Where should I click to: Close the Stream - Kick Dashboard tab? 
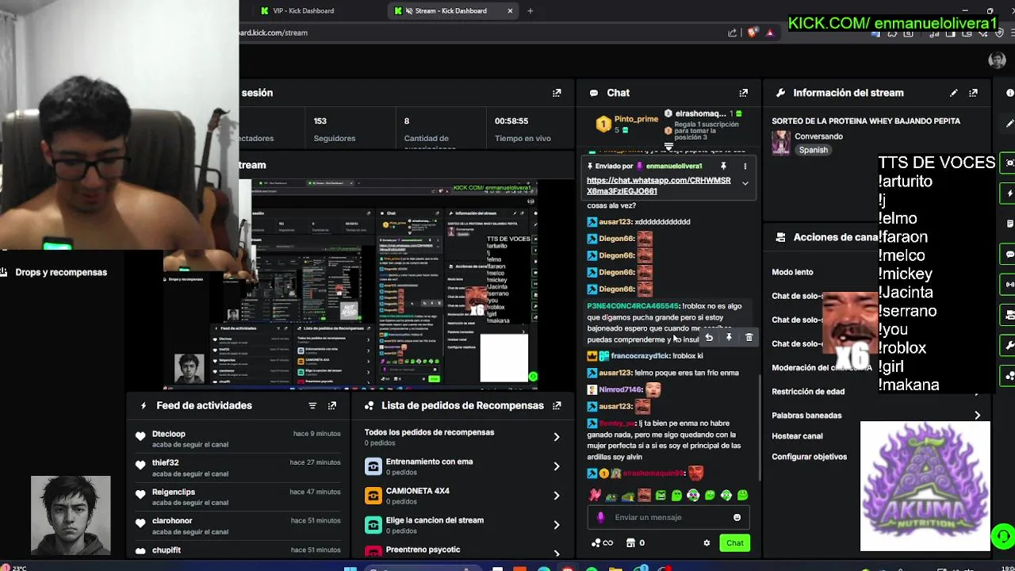[510, 11]
